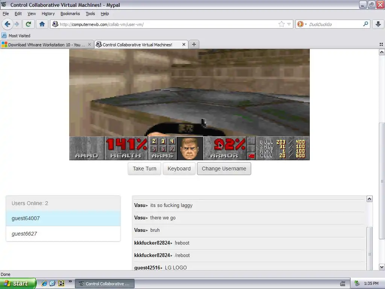Open the URL history dropdown arrow

click(289, 24)
